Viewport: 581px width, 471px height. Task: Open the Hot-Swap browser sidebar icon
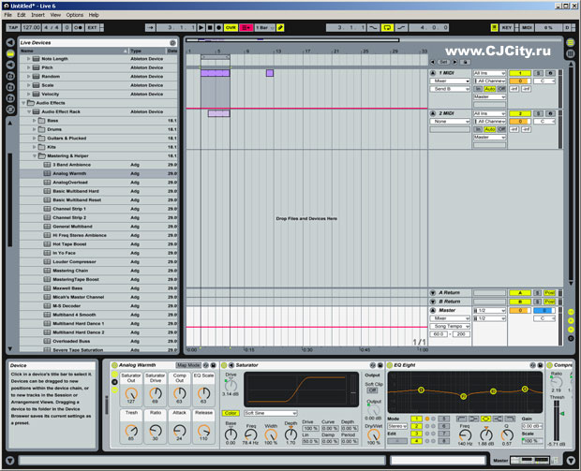tap(10, 110)
